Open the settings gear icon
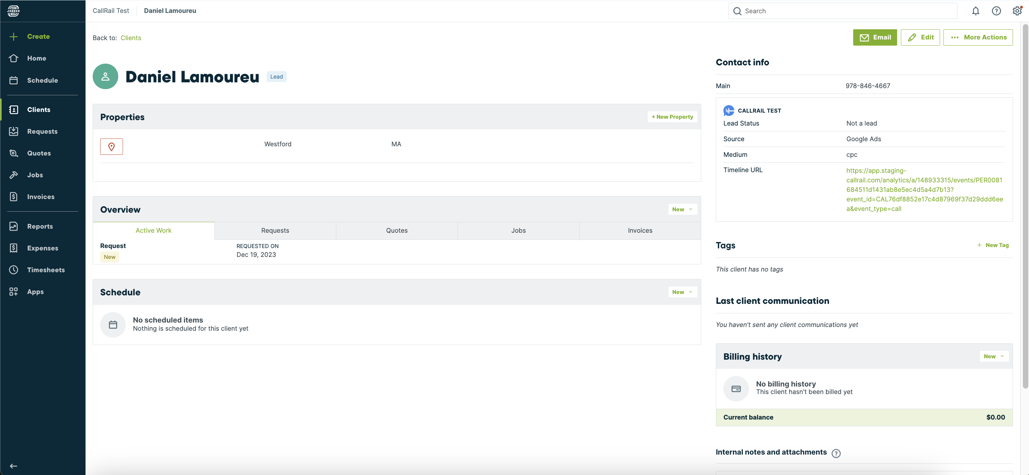 (x=1017, y=11)
